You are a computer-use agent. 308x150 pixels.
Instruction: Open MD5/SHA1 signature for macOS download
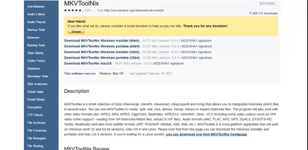click(x=169, y=63)
